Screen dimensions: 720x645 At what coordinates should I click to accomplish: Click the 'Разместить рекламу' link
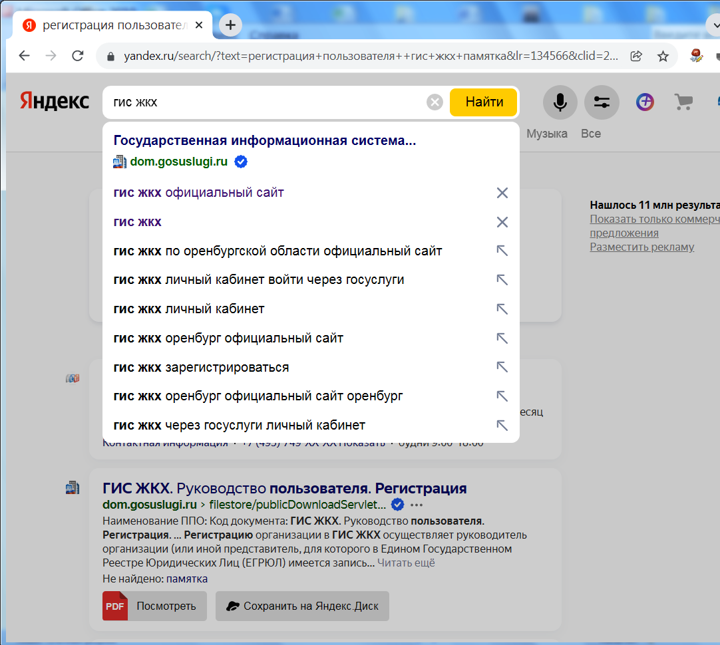pyautogui.click(x=642, y=247)
